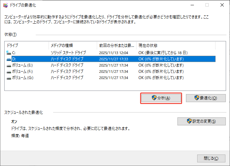
Task: Sort by 前回の分析または最... column header
Action: [117, 46]
